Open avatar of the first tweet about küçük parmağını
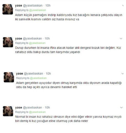Viewport: 126px width, 133px height. point(8,9)
